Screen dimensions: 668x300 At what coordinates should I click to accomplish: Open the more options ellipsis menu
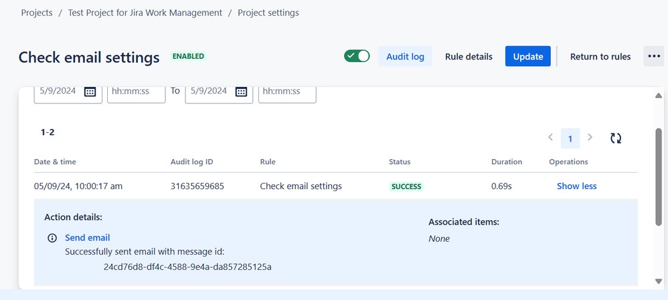coord(653,56)
